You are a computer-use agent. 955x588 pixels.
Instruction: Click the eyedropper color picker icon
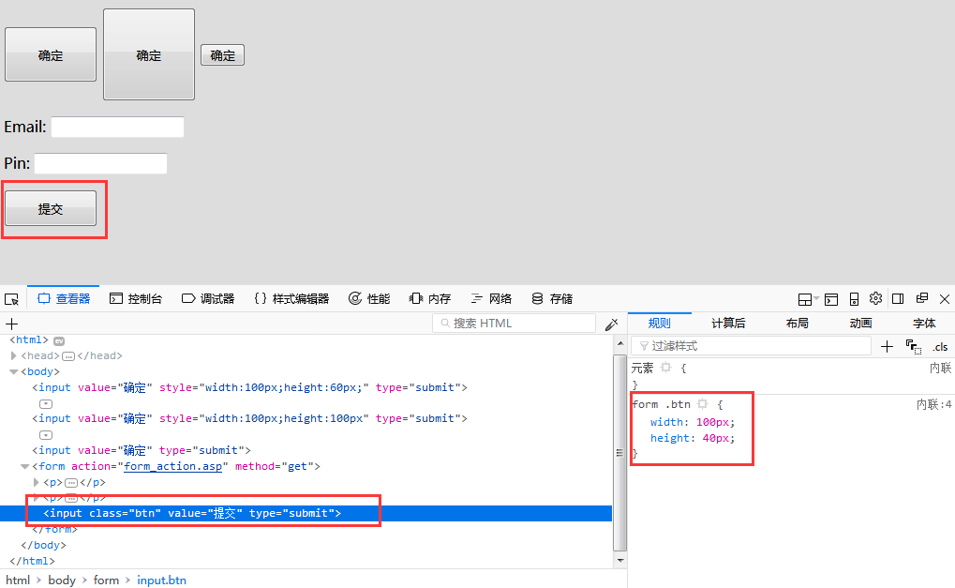click(611, 324)
